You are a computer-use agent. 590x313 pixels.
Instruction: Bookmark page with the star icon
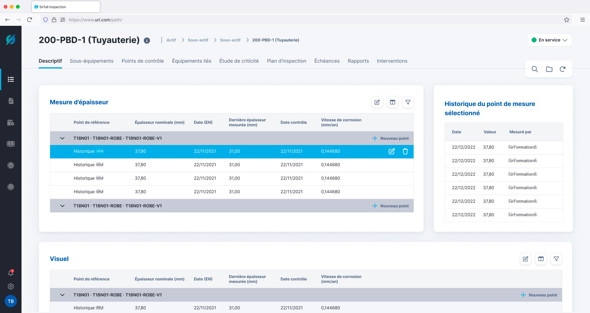coord(567,20)
